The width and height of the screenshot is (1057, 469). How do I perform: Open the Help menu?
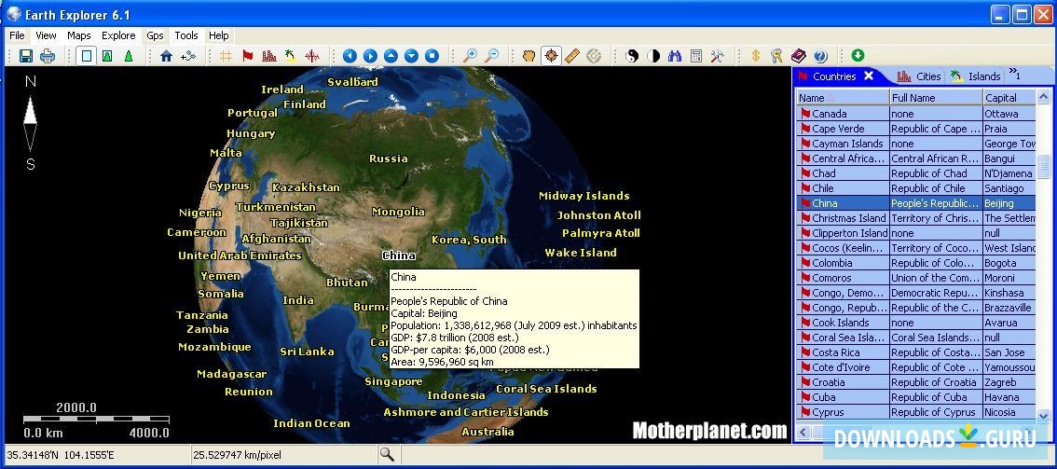coord(218,35)
